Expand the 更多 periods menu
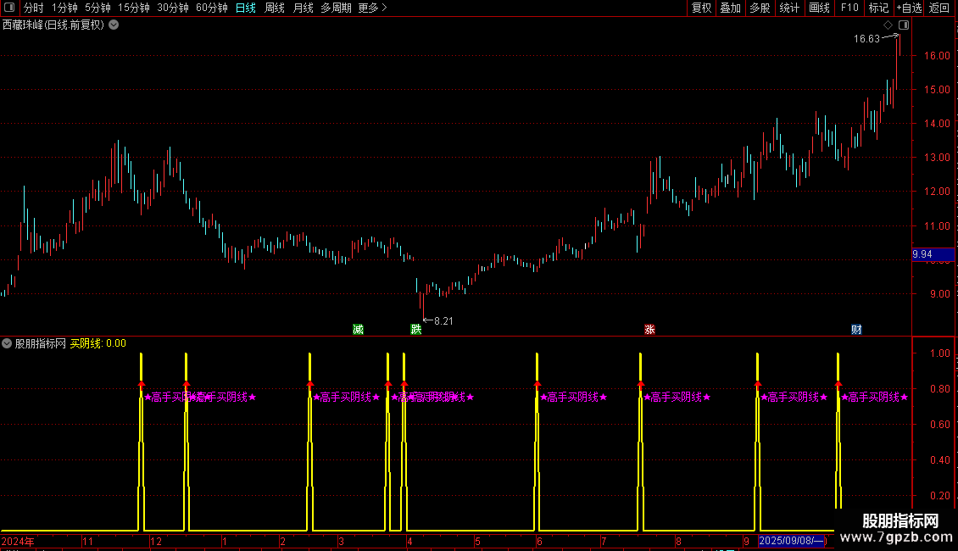Screen dimensions: 958x551 tap(373, 8)
